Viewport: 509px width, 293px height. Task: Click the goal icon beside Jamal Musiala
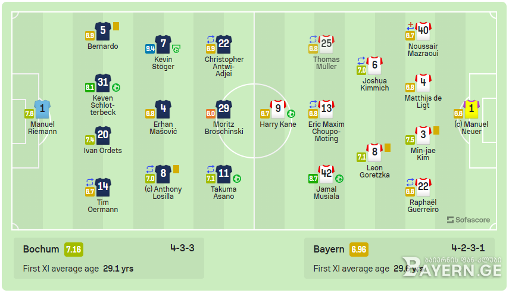point(339,179)
